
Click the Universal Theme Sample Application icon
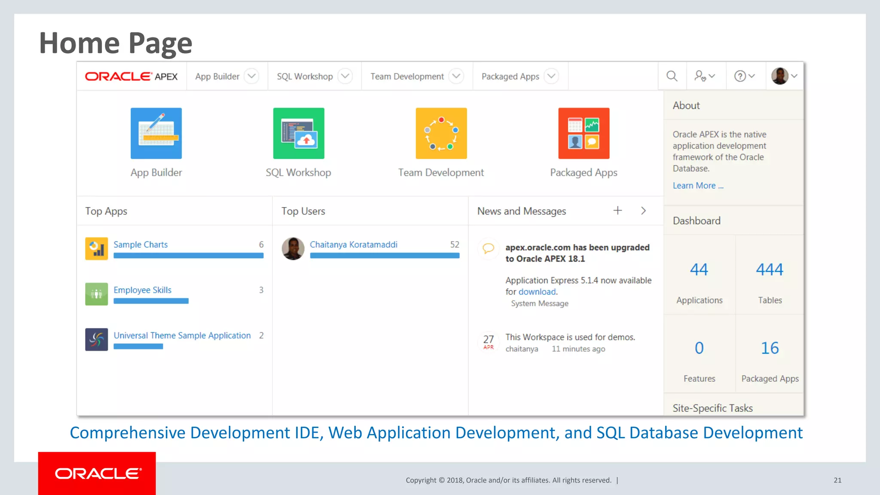tap(96, 340)
